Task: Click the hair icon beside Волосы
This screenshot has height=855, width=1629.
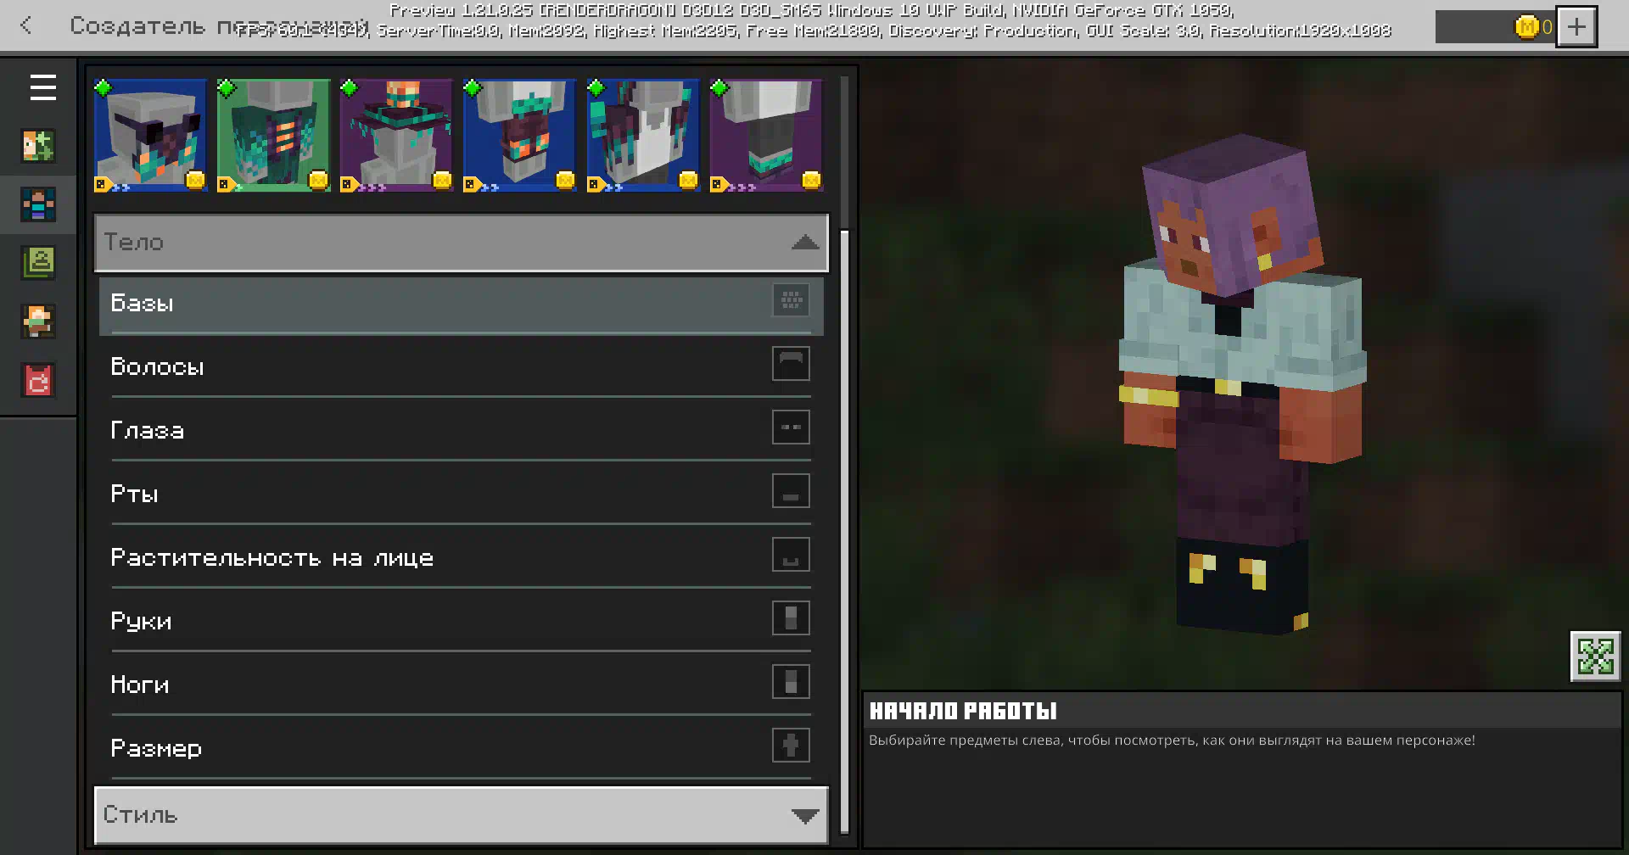Action: coord(791,364)
